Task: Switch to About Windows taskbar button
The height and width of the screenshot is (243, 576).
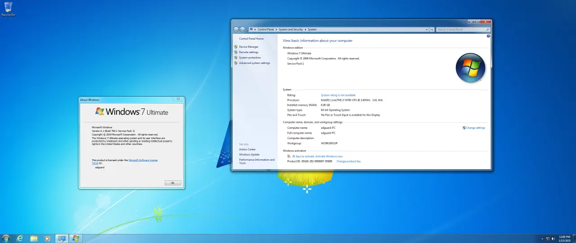Action: [76, 238]
